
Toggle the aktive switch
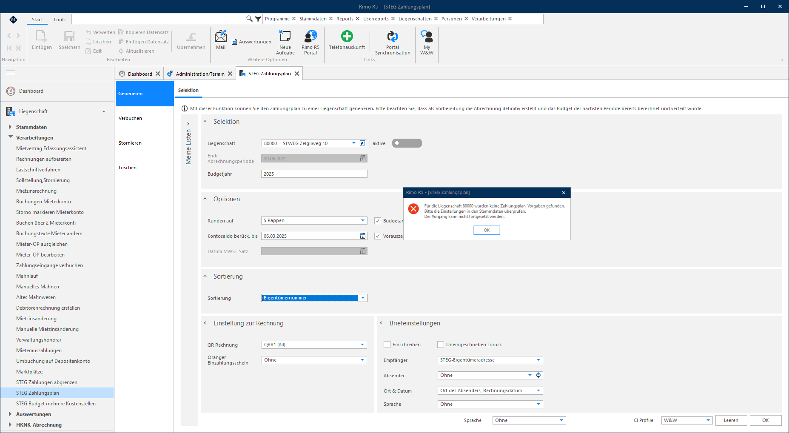point(407,143)
